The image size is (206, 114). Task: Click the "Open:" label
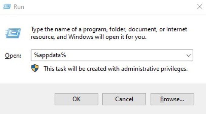[13, 56]
